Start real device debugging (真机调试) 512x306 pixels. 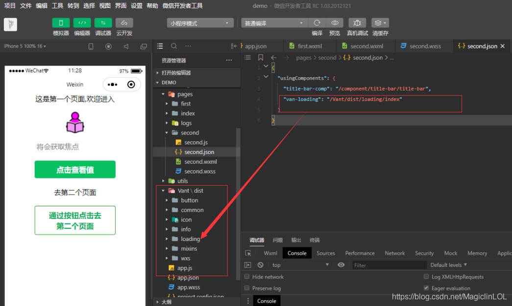pyautogui.click(x=357, y=23)
